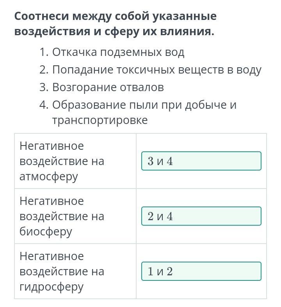Click the heading line "воздействия и сферу их влияния."
Viewport: 281px width, 307px height.
pos(114,31)
